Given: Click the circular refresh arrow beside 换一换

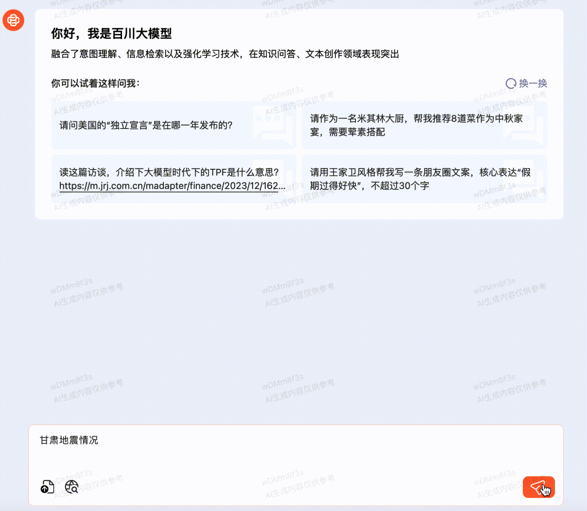Looking at the screenshot, I should point(511,83).
